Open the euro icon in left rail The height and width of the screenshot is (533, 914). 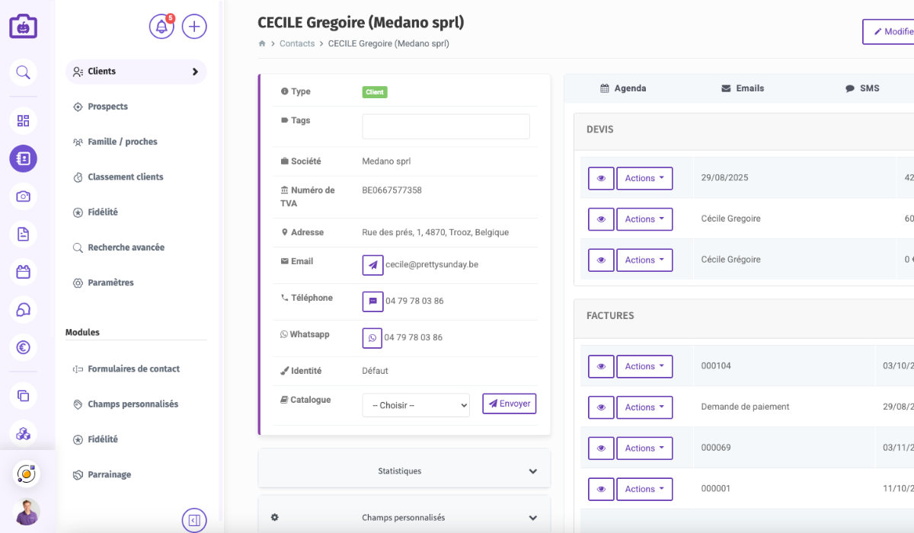(23, 348)
